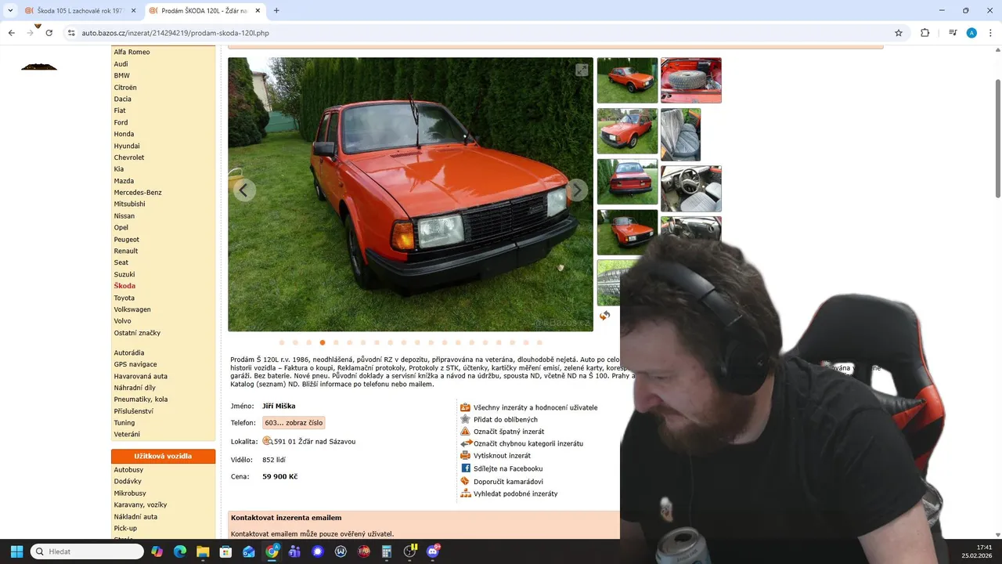Click the envelope icon for Doporučit kamarádovi
This screenshot has height=564, width=1002.
(x=465, y=481)
